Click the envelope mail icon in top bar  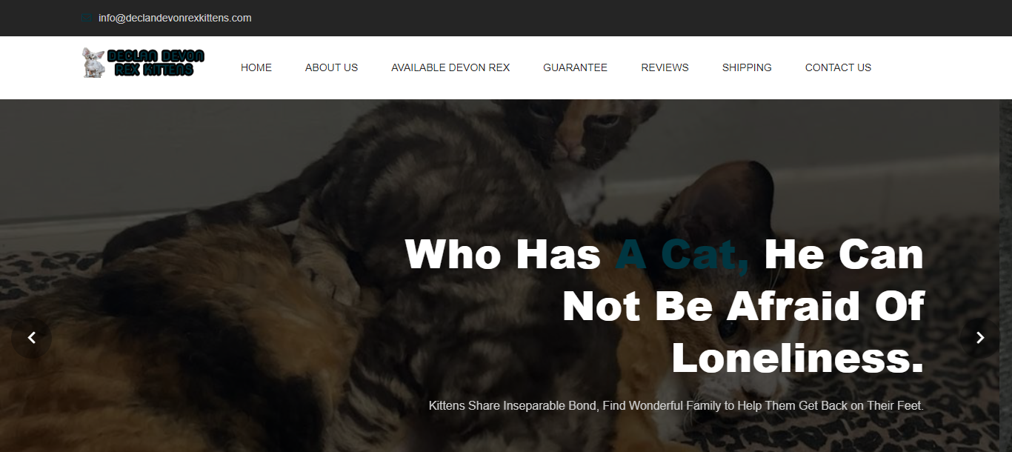(x=86, y=18)
